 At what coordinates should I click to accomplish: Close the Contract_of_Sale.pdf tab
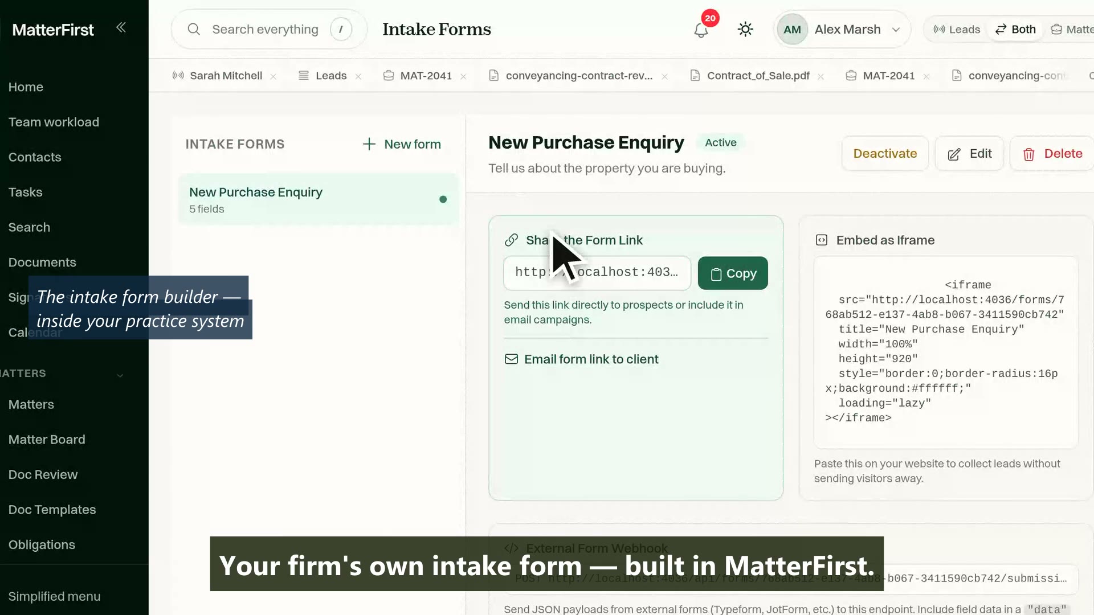pos(821,76)
